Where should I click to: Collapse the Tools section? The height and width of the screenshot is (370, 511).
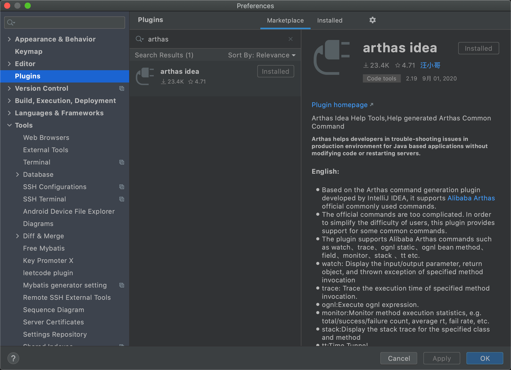pyautogui.click(x=9, y=125)
